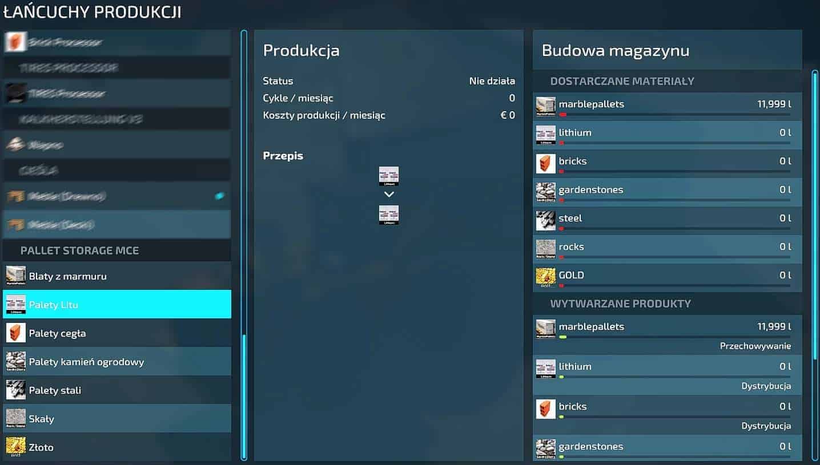Click the garden stones icon beside Palety kamień ogrodowy
Viewport: 820px width, 465px height.
click(15, 362)
